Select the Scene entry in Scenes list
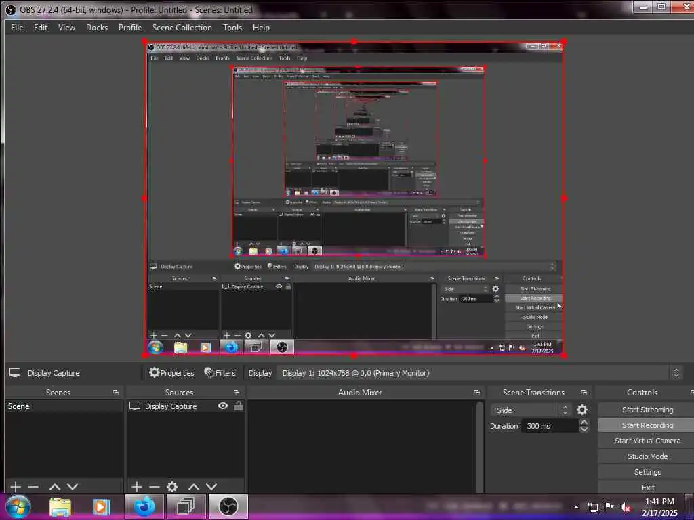 coord(64,406)
